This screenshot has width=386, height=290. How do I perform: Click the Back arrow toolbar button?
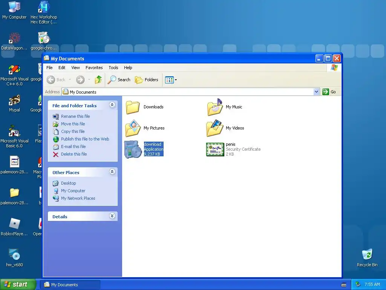point(51,80)
